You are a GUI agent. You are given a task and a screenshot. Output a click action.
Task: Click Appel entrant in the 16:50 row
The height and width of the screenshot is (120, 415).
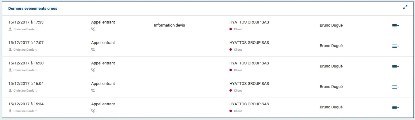103,63
